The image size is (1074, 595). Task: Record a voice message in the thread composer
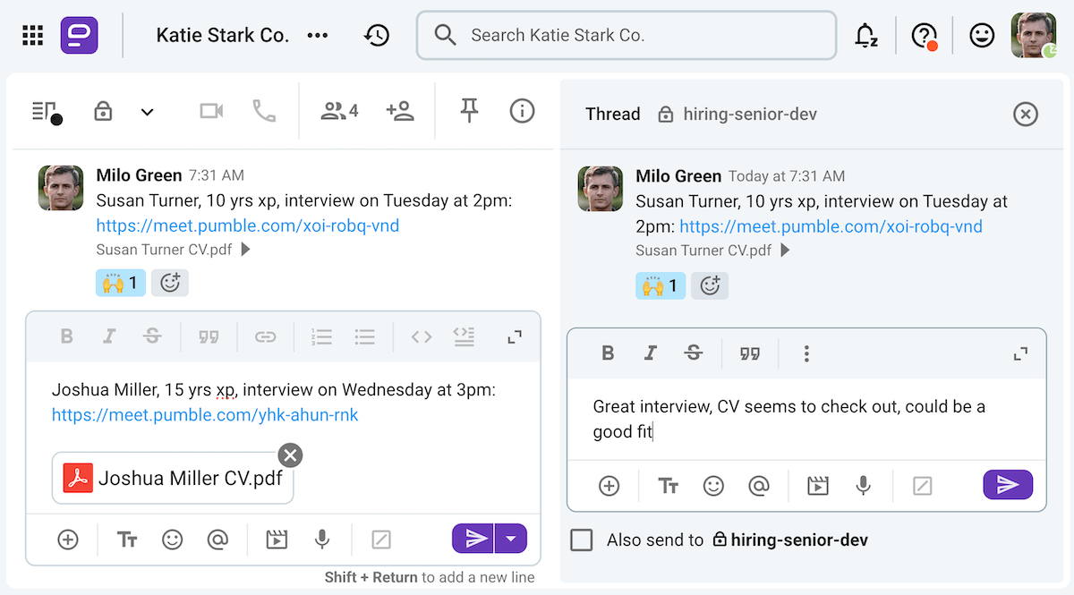(862, 486)
